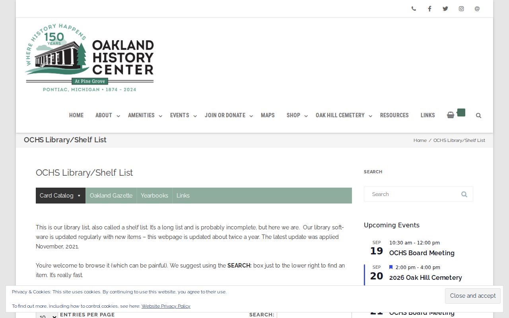Select the Yearbooks tab

[154, 196]
